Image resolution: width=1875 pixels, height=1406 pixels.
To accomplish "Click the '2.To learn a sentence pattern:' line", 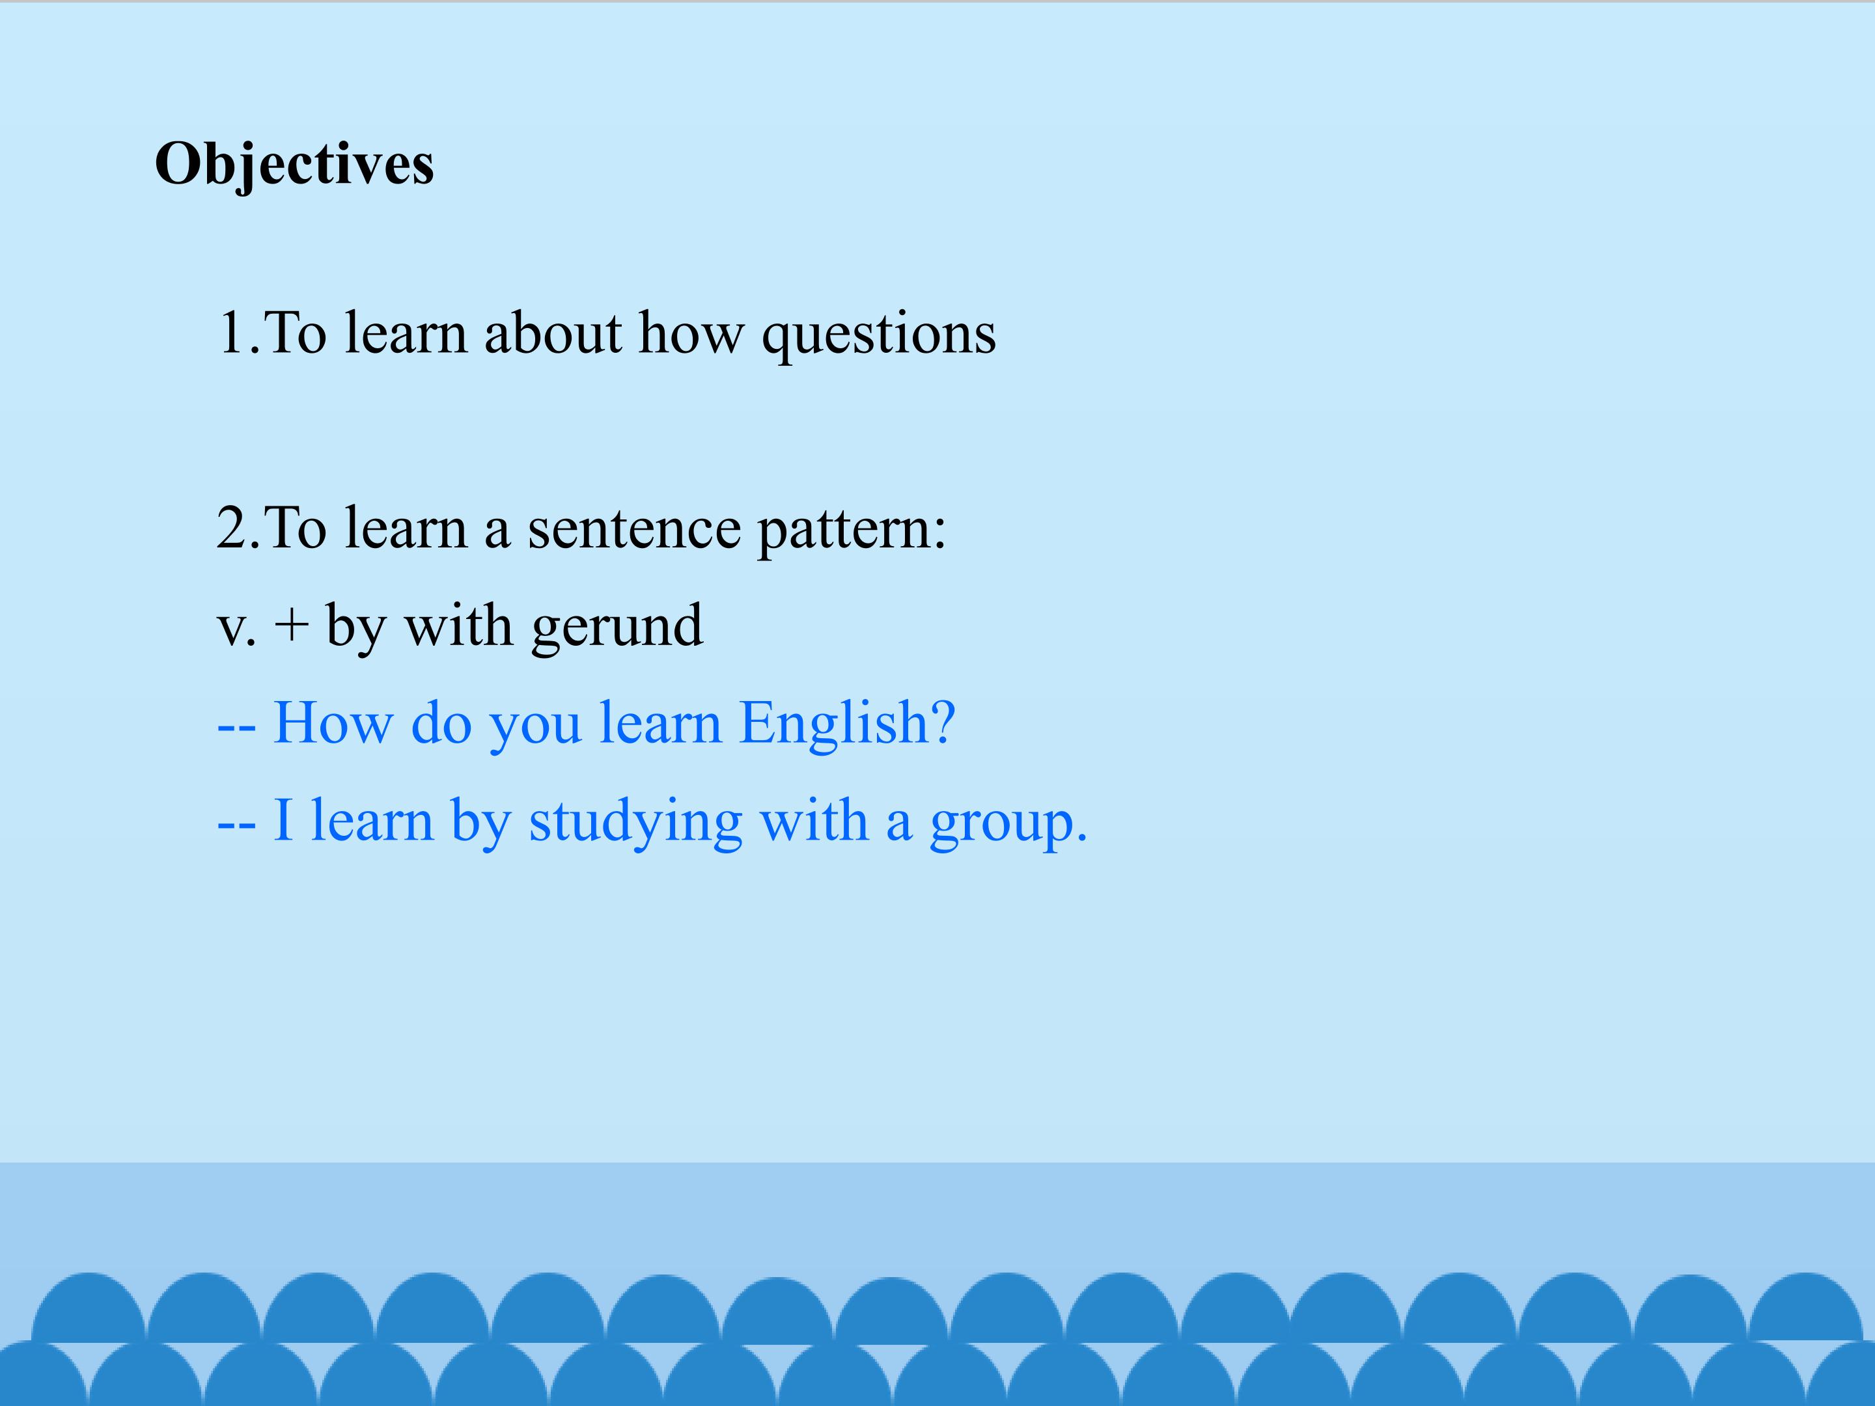I will coord(581,530).
